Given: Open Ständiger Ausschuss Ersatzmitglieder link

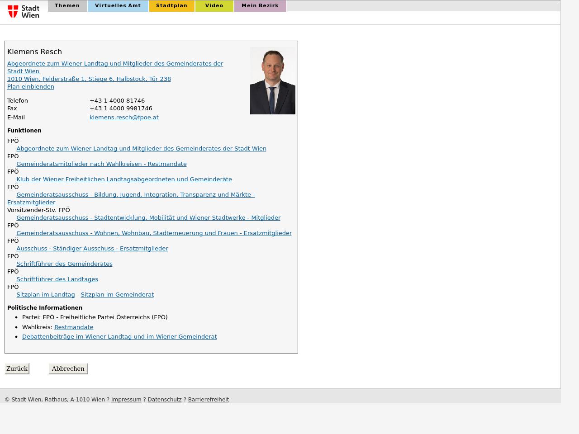Looking at the screenshot, I should click(x=92, y=249).
